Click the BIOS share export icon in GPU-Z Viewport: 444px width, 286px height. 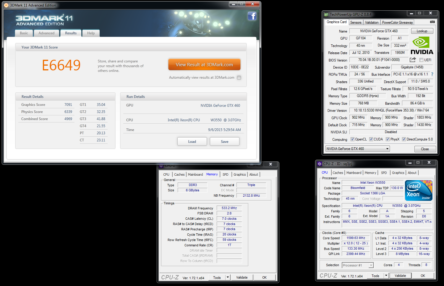[413, 60]
